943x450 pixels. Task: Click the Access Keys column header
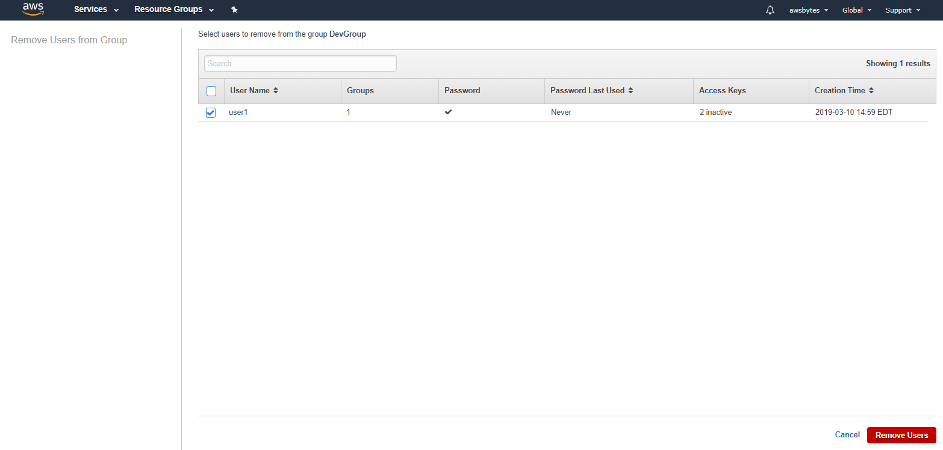(x=723, y=91)
